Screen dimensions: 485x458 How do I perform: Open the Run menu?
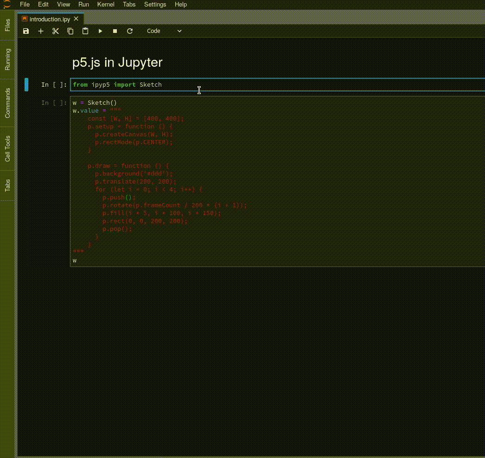(x=83, y=4)
